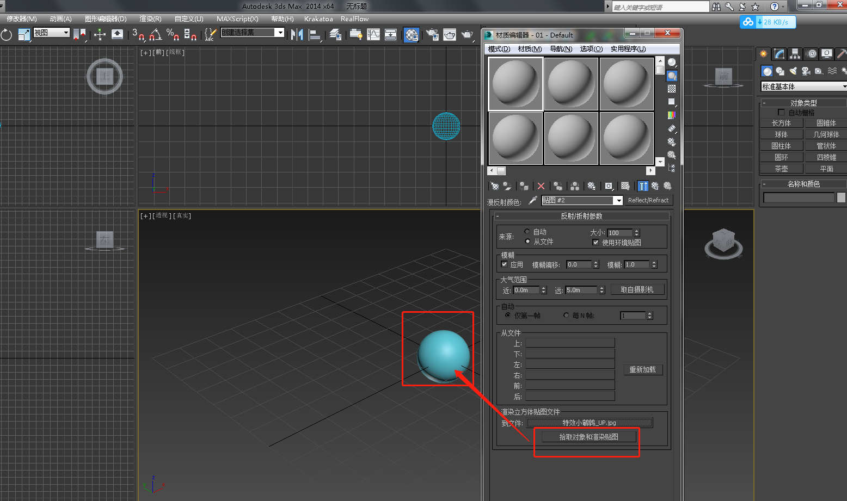Toggle material sample Backlight icon
847x501 pixels.
pos(672,76)
